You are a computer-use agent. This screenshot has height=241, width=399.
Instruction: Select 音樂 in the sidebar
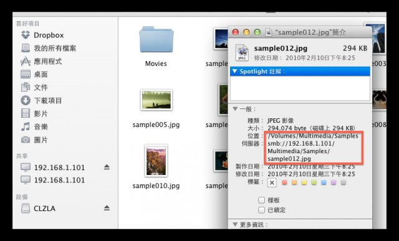click(34, 126)
